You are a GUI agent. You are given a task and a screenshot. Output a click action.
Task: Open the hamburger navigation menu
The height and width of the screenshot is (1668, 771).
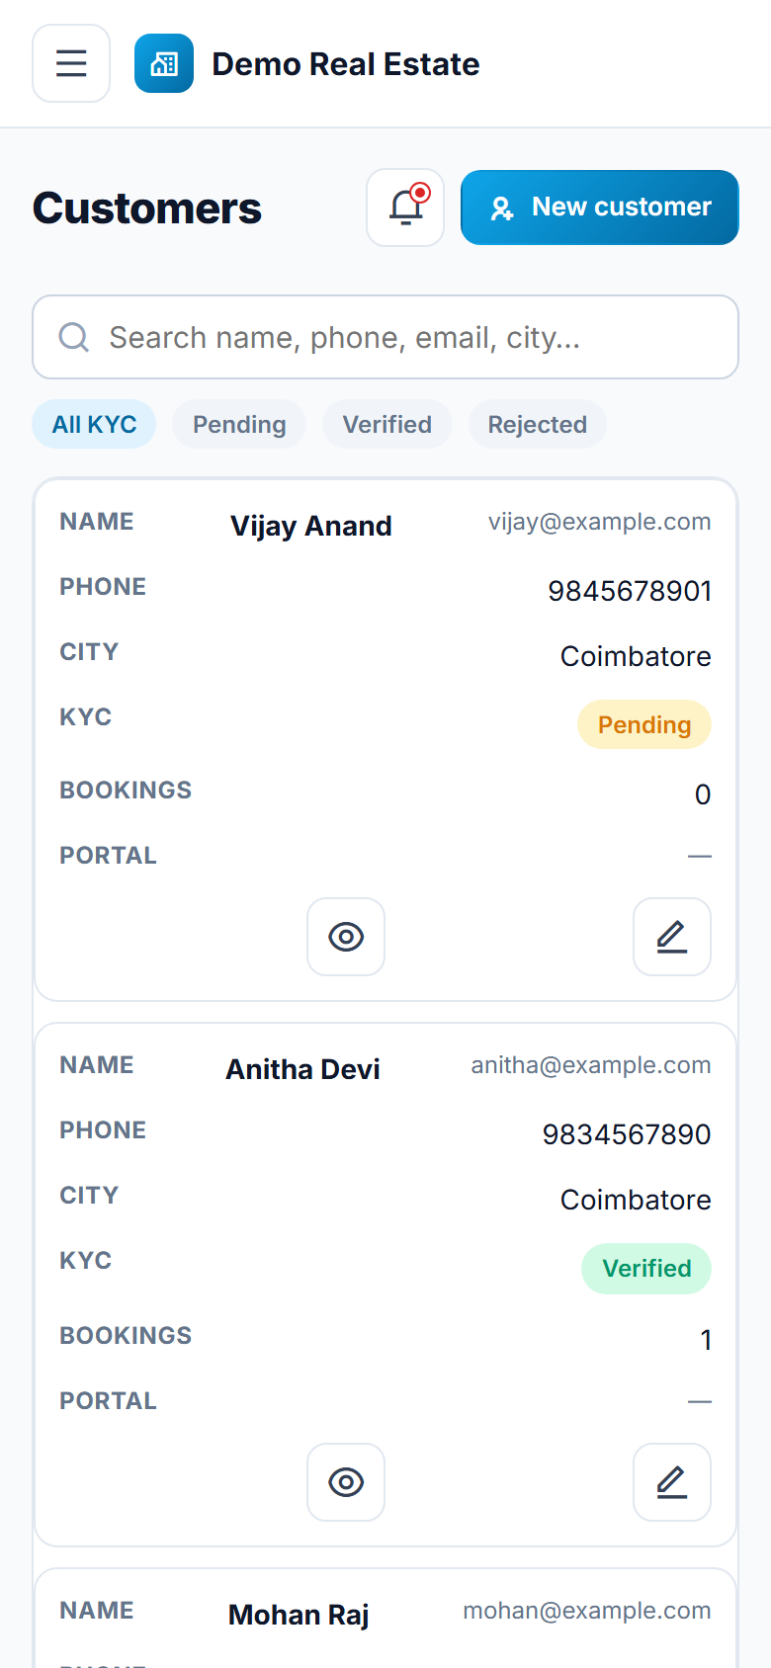click(71, 63)
